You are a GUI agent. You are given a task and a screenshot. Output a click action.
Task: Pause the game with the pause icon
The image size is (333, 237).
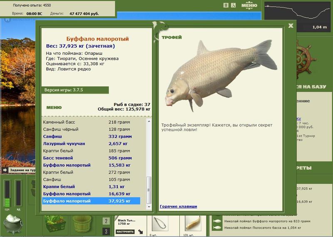[226, 5]
